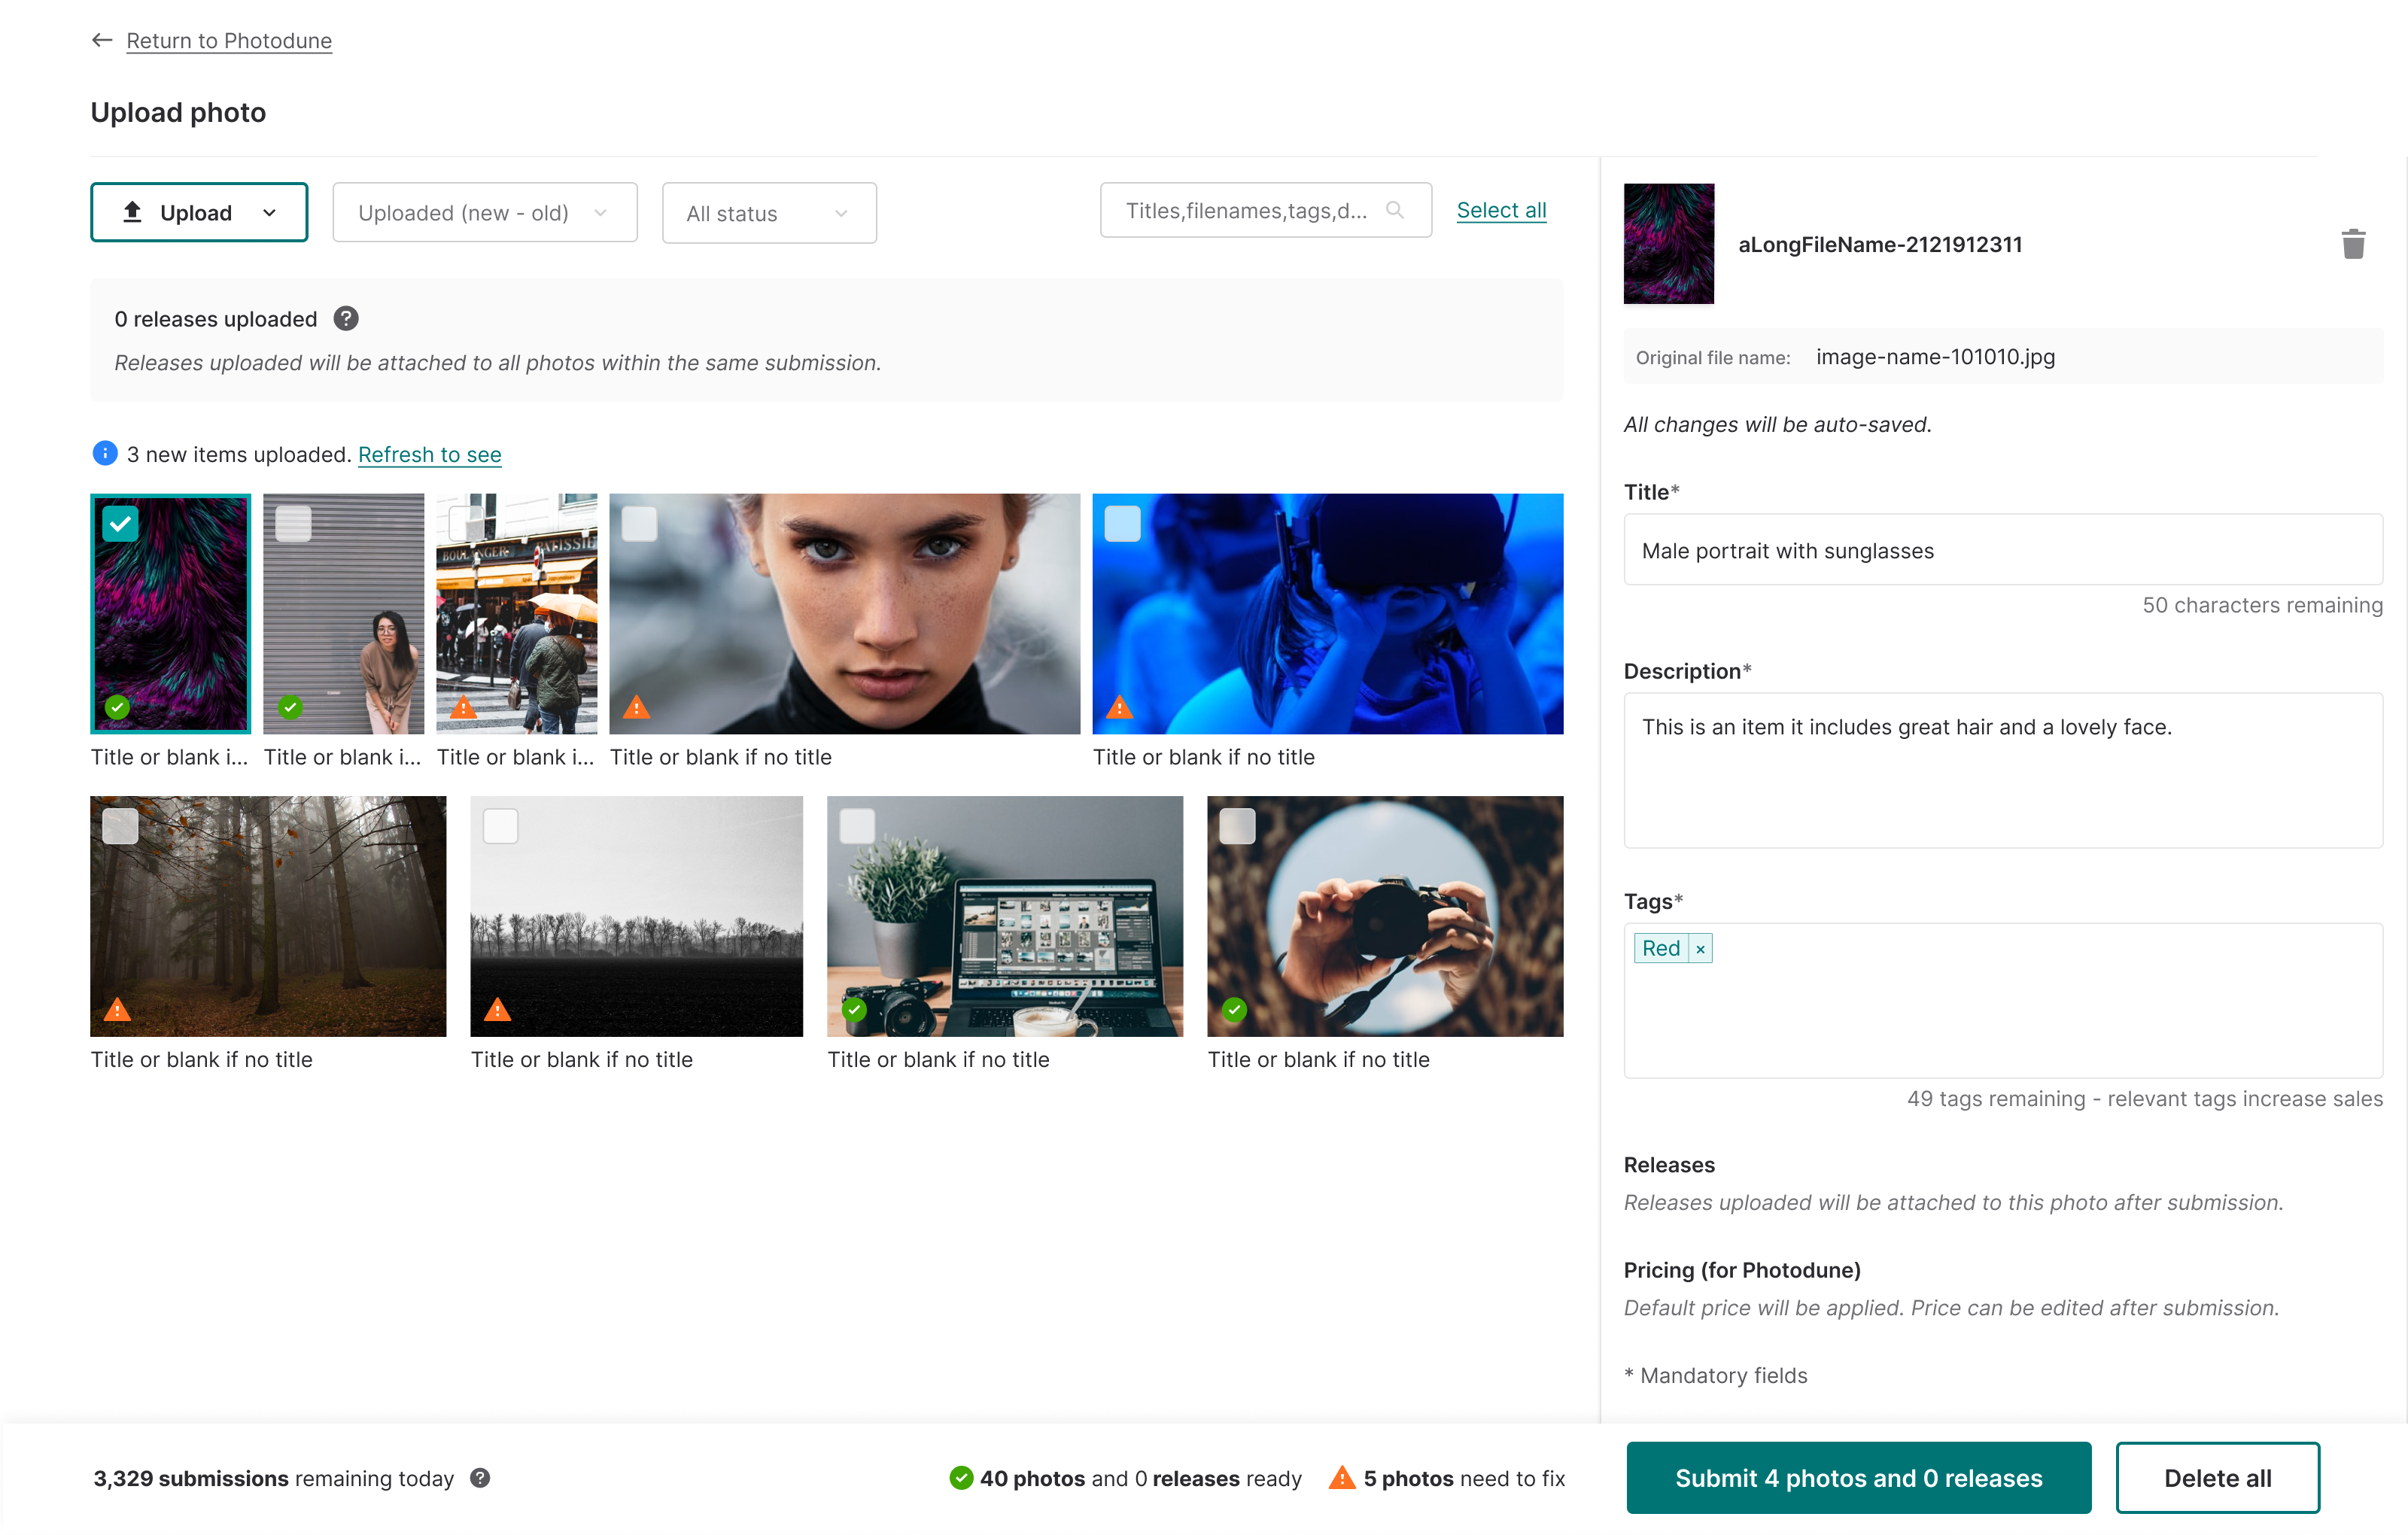
Task: Click Submit 4 photos and 0 releases
Action: click(1858, 1477)
